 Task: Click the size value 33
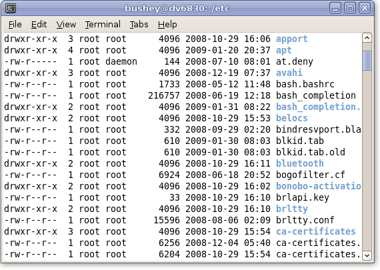tap(175, 197)
